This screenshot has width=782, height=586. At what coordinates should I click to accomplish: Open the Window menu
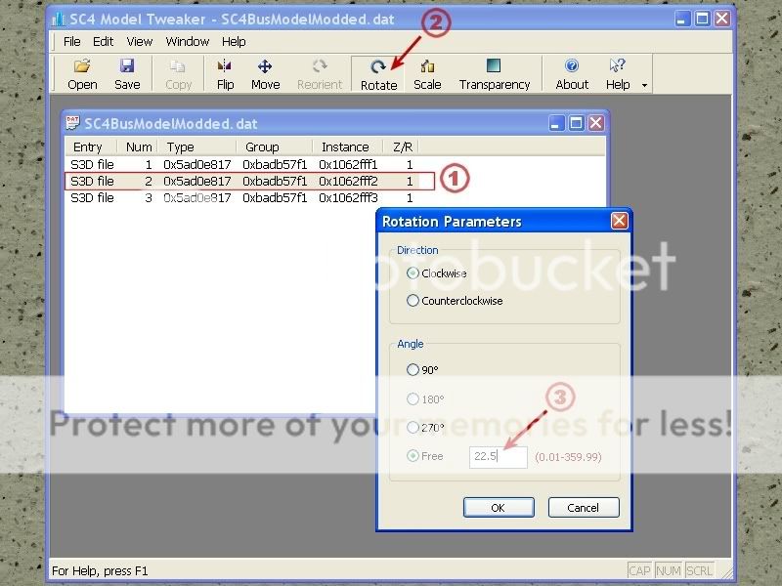(187, 41)
